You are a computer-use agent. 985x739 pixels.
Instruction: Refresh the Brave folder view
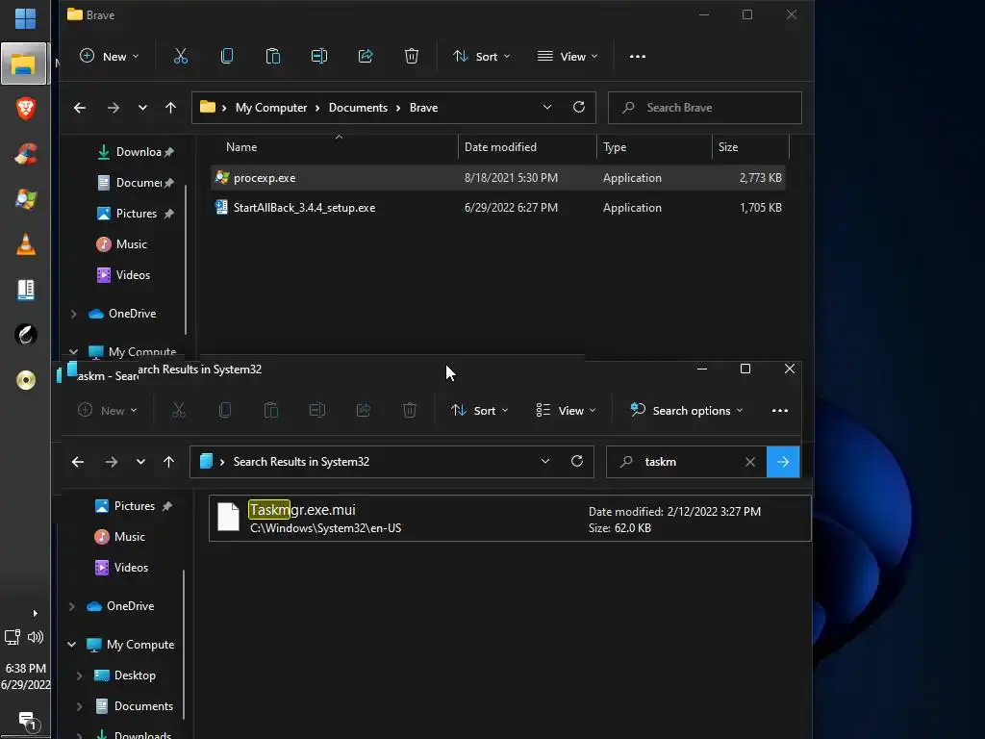pyautogui.click(x=578, y=107)
